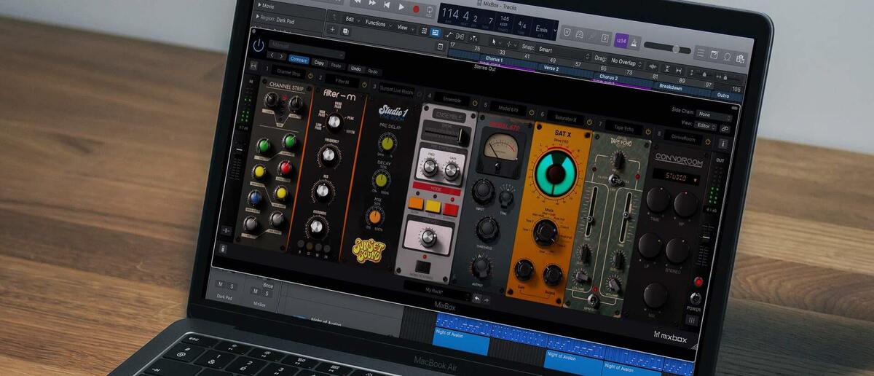
Task: Select the yellow Ensemble mode button
Action: pos(433,206)
